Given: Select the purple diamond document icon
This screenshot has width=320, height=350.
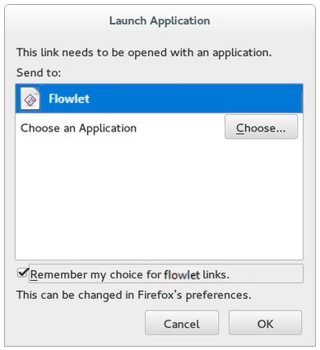Looking at the screenshot, I should click(x=30, y=99).
